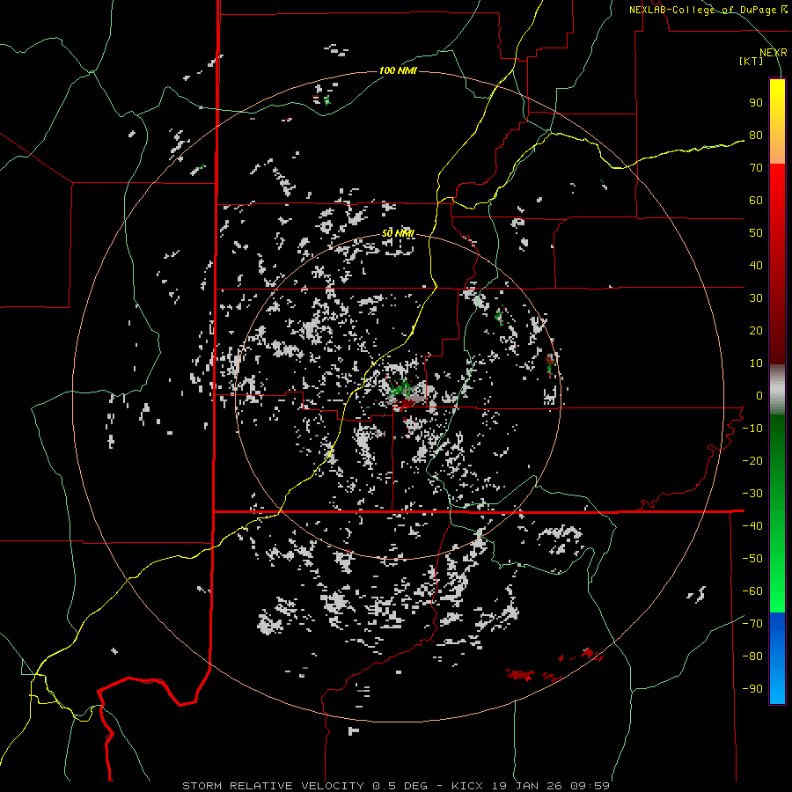792x792 pixels.
Task: Click the "KICX 19 JAN 26 09:59" timestamp
Action: 531,786
